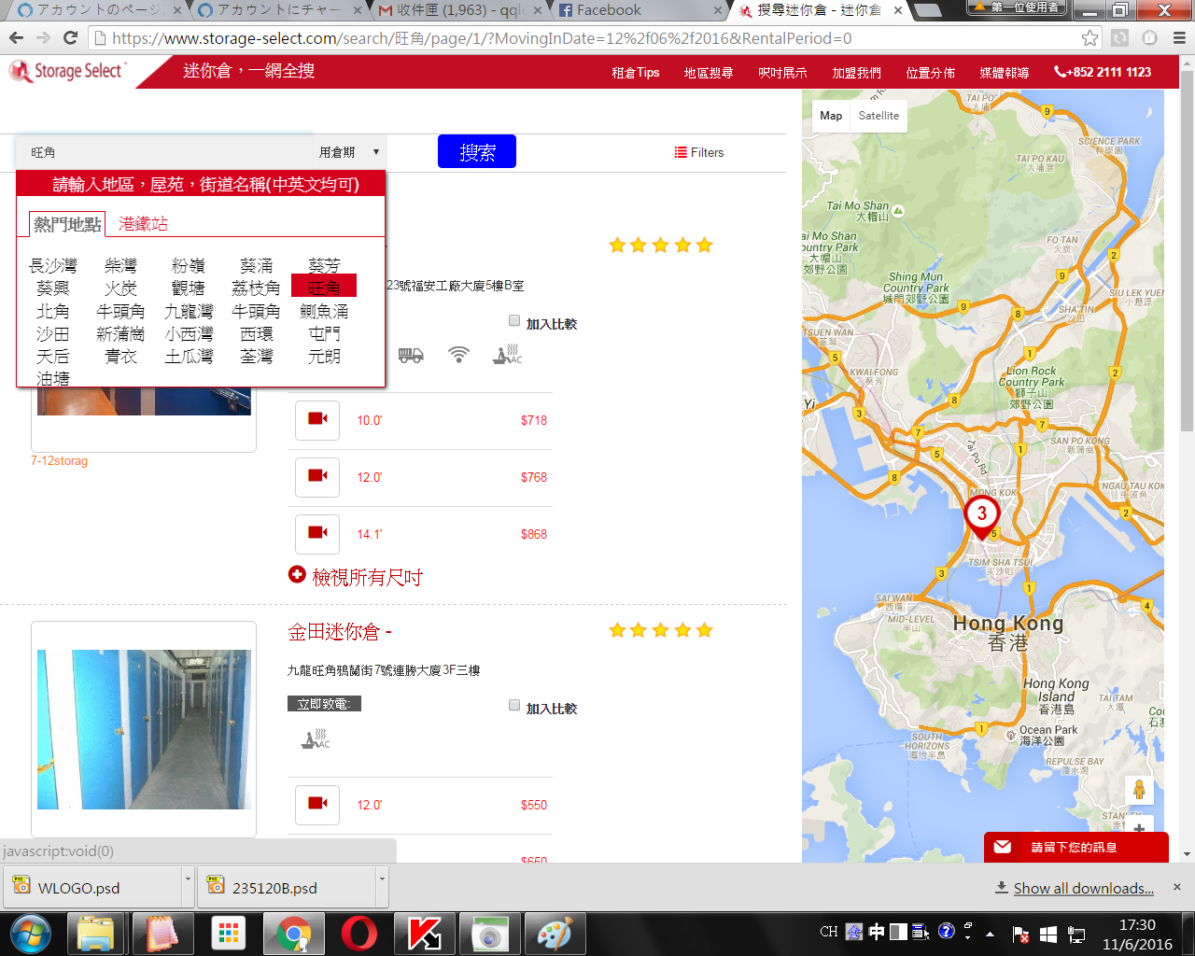Select 觀塘 from popular locations list
Screen dimensions: 1195x956
(x=189, y=288)
